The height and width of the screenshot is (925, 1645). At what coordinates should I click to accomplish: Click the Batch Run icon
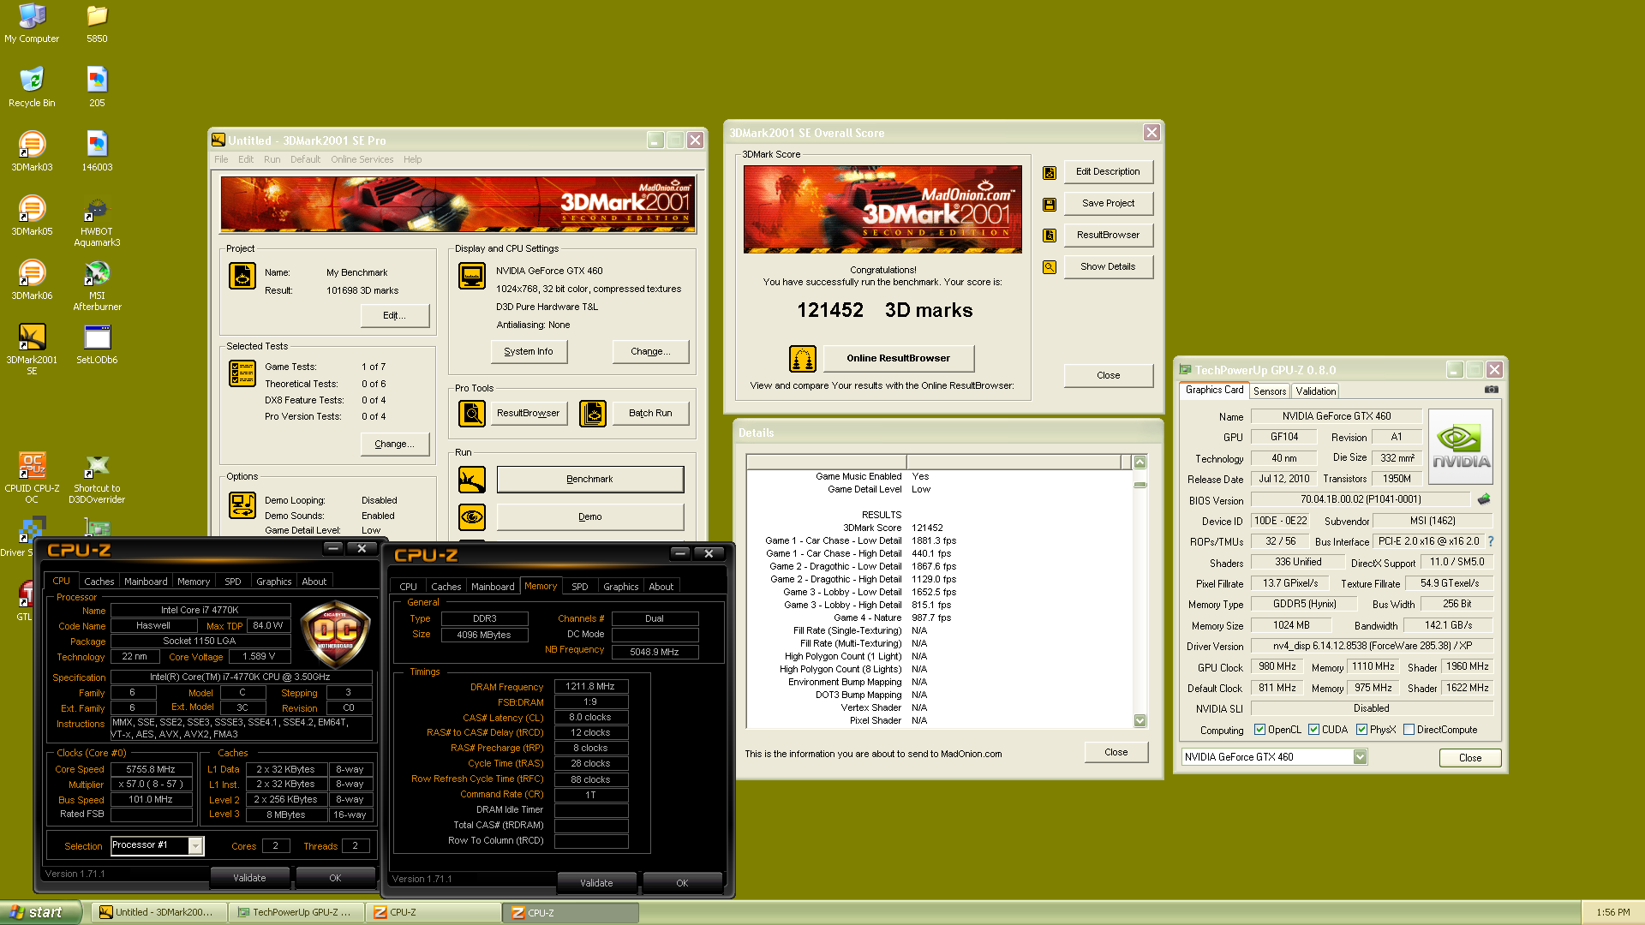593,413
